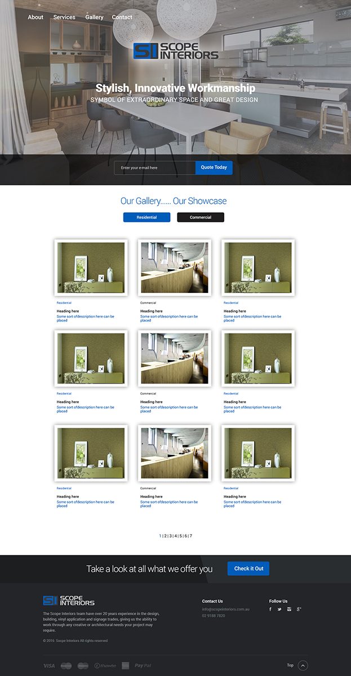Go to the About page in navigation
The height and width of the screenshot is (676, 351).
coord(35,17)
